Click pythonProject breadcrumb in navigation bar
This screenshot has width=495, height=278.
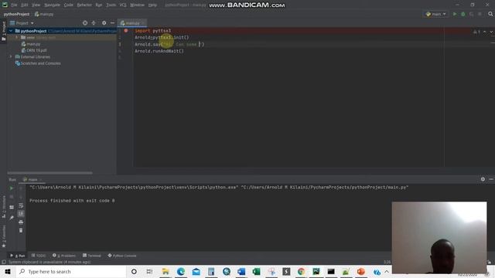pyautogui.click(x=16, y=14)
